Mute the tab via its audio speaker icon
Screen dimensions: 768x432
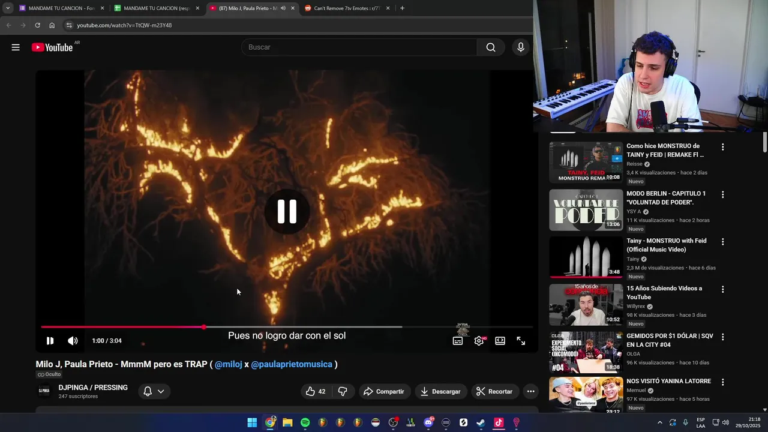pos(283,8)
